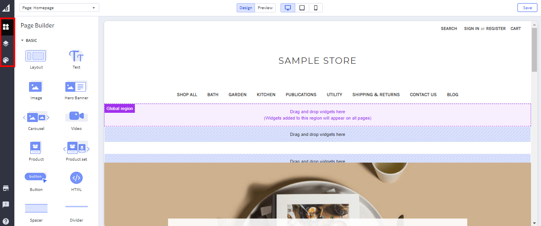
Task: Click REGISTER link
Action: click(496, 29)
